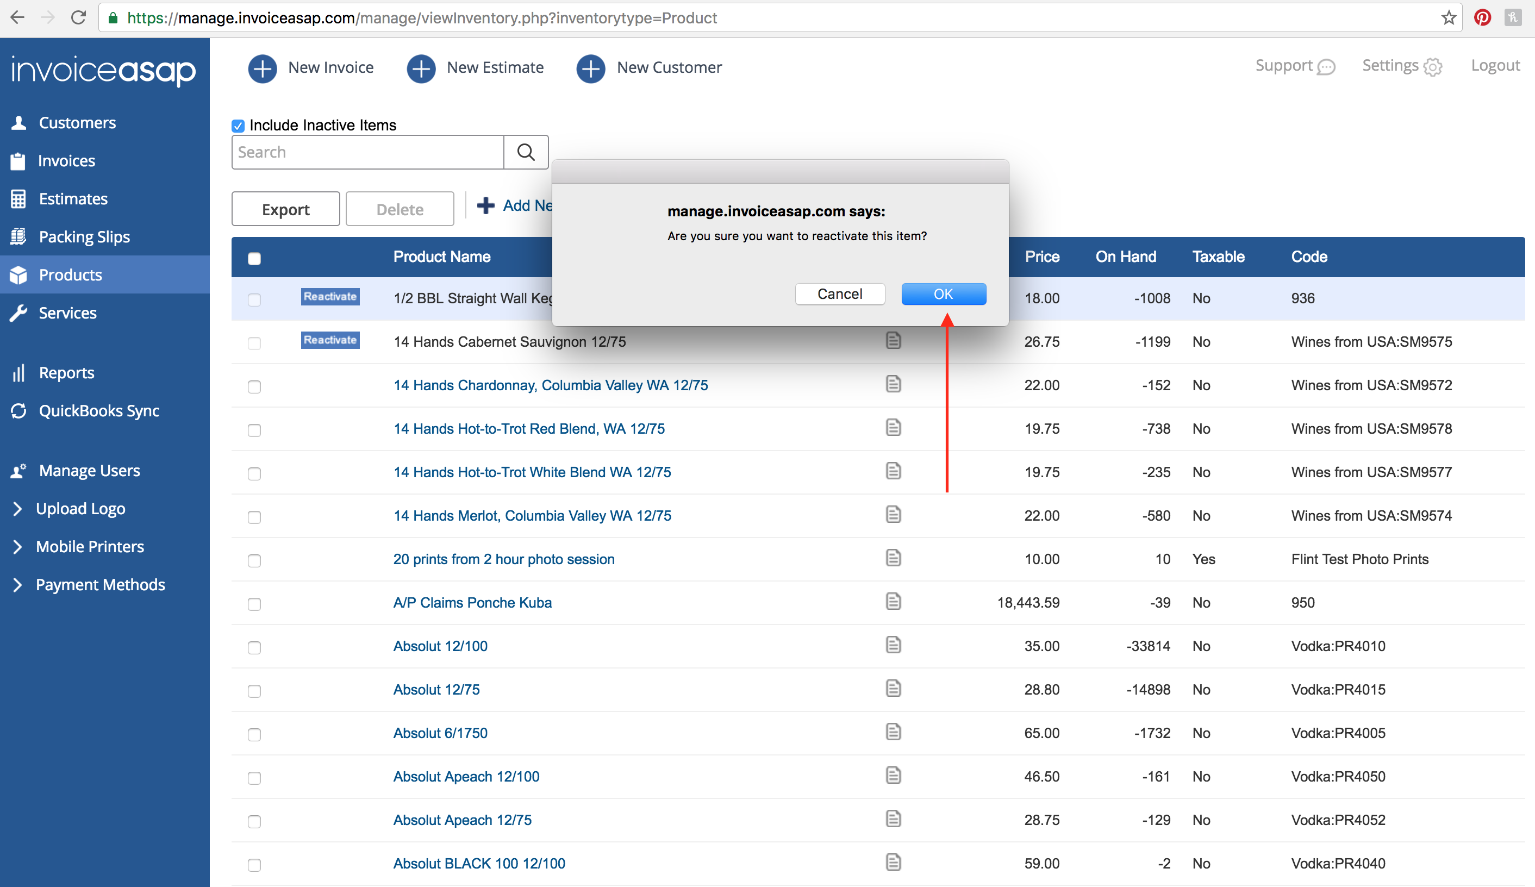Expand the Payment Methods chevron
The image size is (1535, 887).
tap(17, 585)
